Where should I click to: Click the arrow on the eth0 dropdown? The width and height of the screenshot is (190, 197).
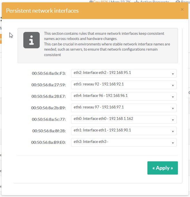pos(173,120)
